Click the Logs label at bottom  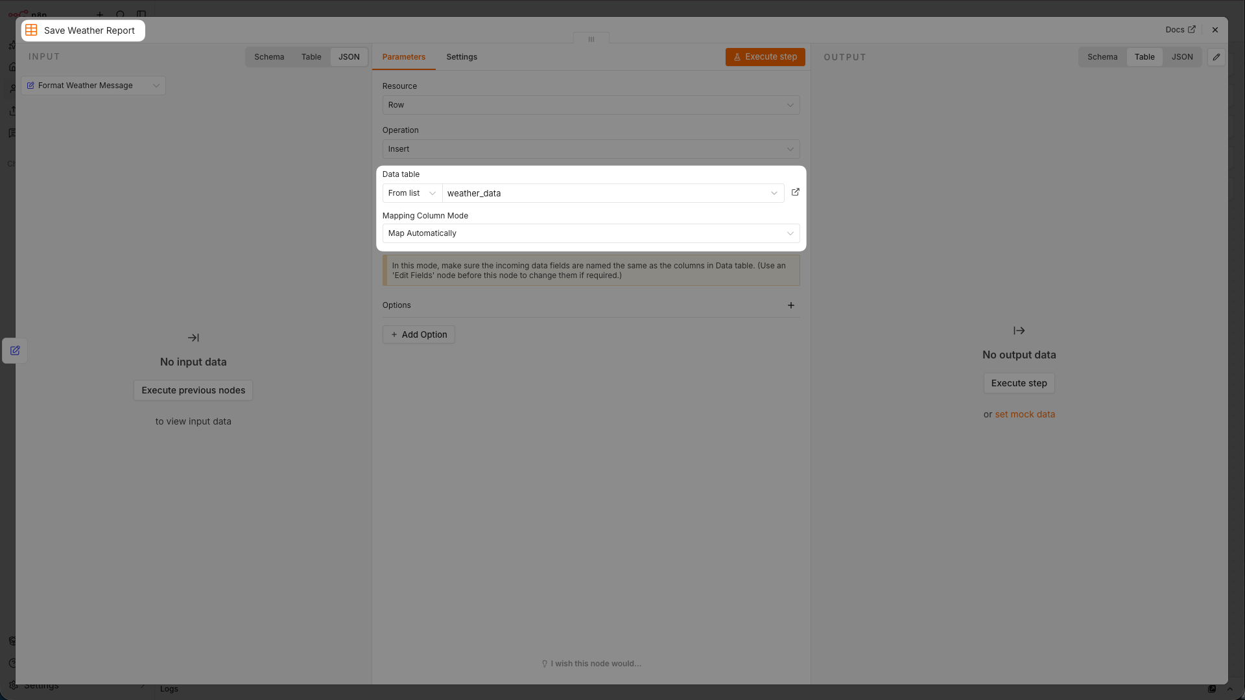pos(169,689)
